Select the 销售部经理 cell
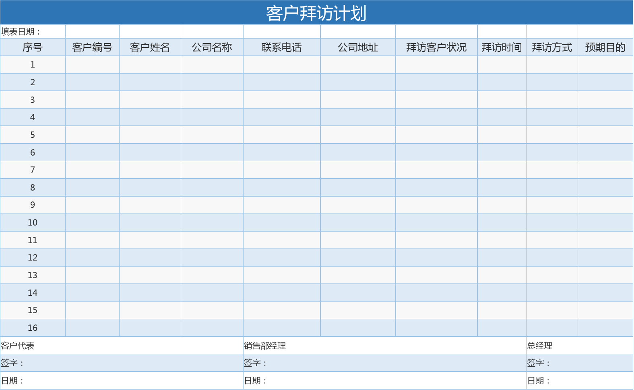The width and height of the screenshot is (634, 390). [384, 345]
